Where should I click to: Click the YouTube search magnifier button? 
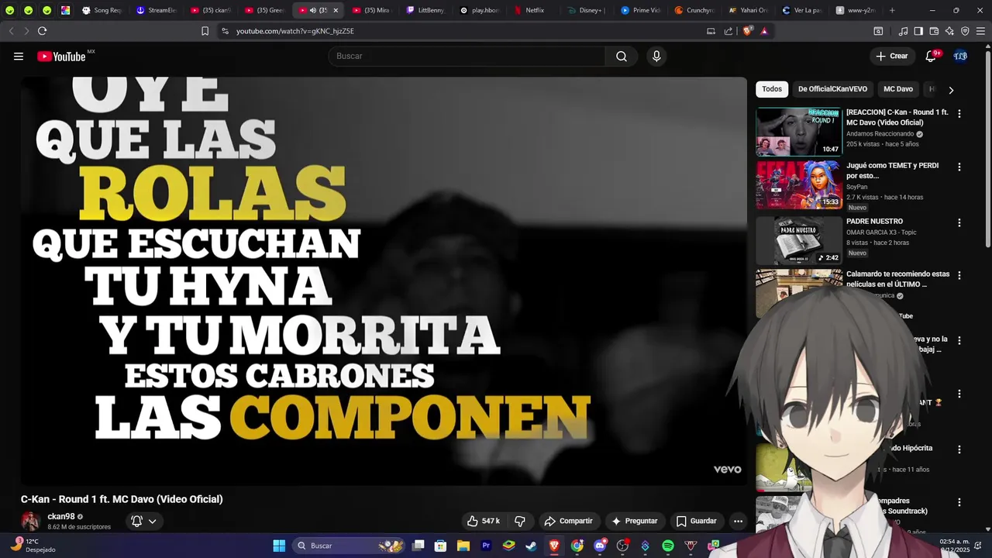point(622,56)
